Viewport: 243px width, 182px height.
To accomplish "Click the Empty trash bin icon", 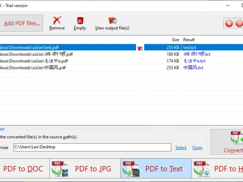I will click(x=80, y=21).
